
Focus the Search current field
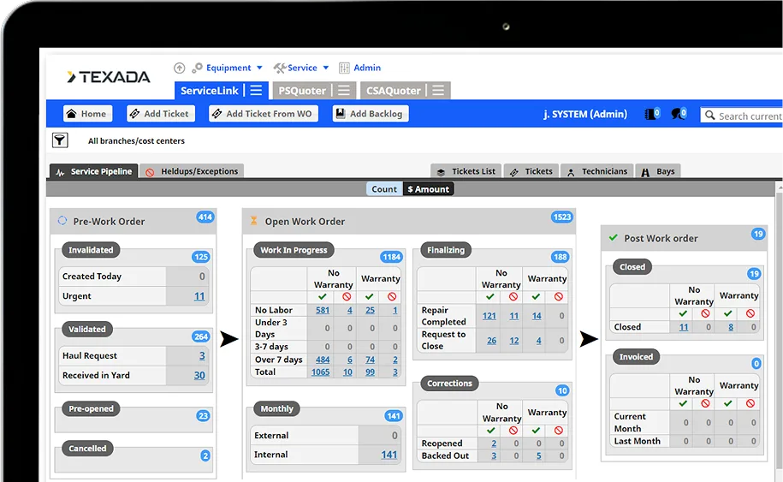(742, 116)
